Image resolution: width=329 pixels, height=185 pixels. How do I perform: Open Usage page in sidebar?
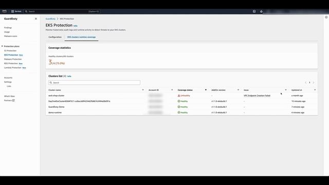7,32
